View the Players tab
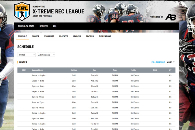This screenshot has width=195, height=130. pyautogui.click(x=90, y=36)
